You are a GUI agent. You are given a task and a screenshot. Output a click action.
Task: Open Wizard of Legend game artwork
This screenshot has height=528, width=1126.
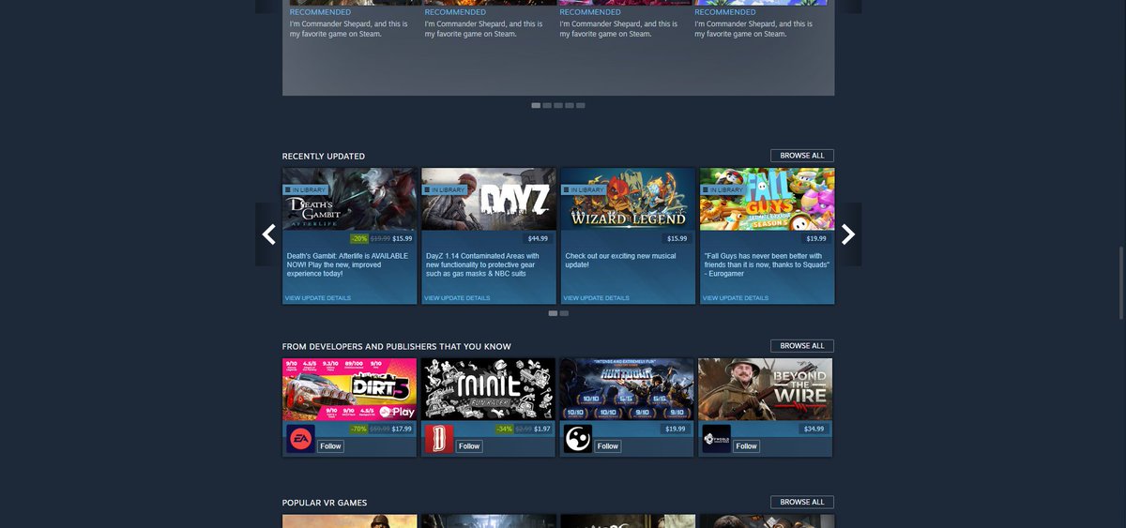(x=628, y=199)
